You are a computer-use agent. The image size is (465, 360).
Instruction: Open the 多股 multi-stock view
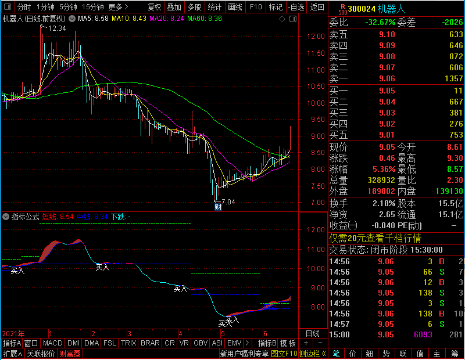194,7
